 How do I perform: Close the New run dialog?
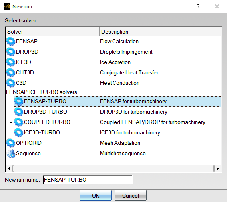coord(217,6)
